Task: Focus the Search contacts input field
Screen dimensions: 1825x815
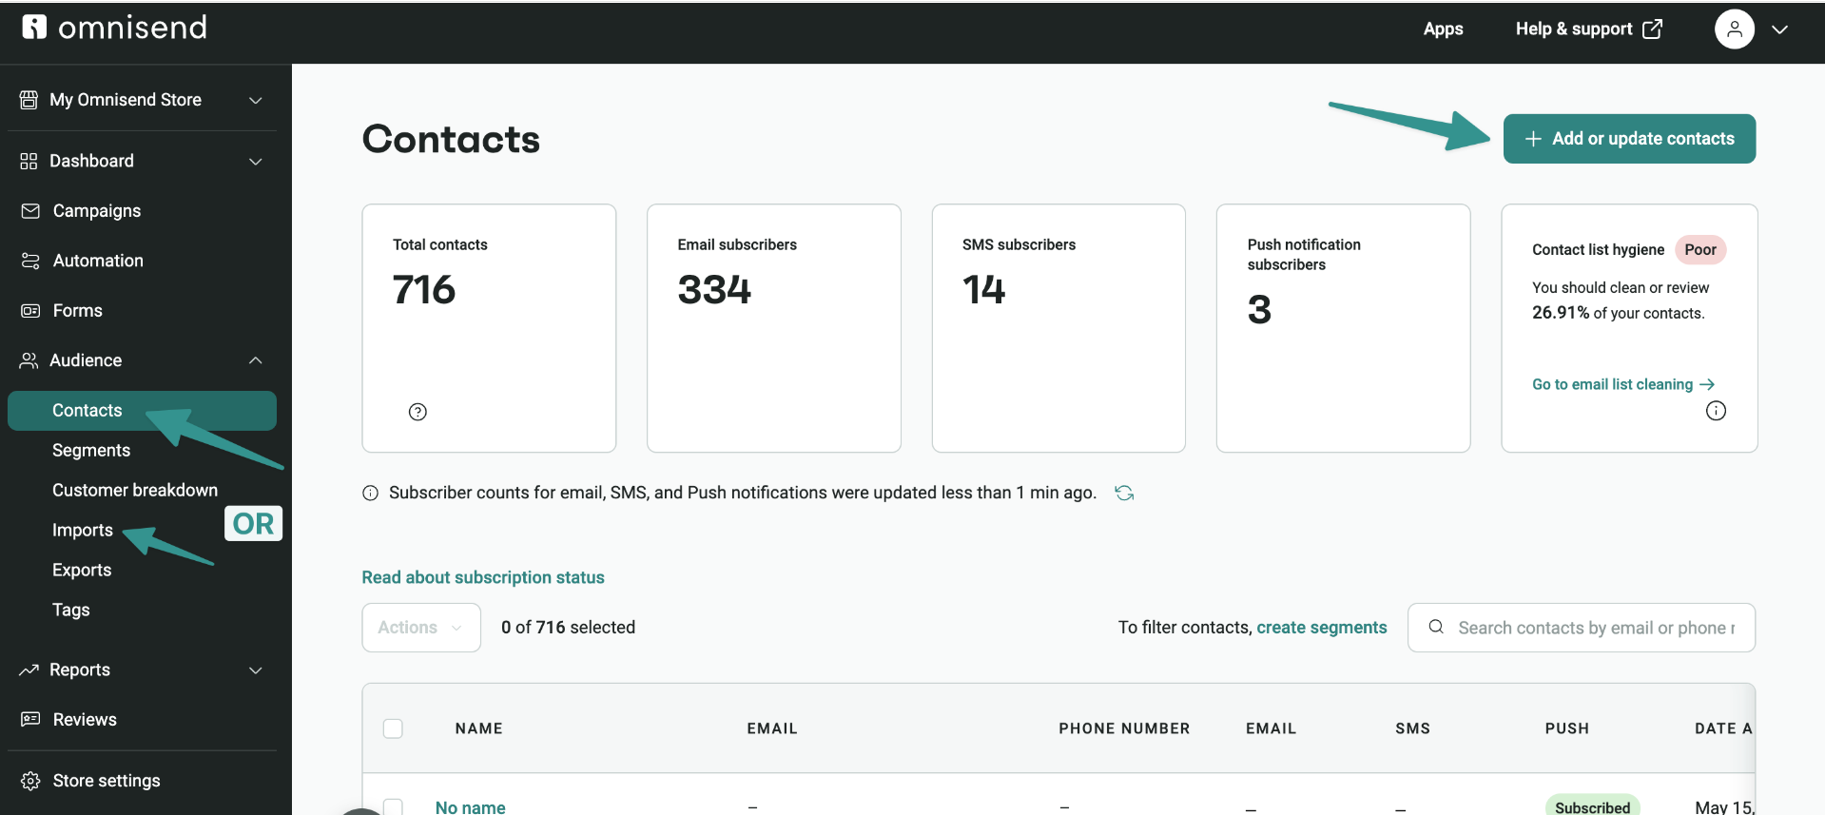Action: (1581, 628)
